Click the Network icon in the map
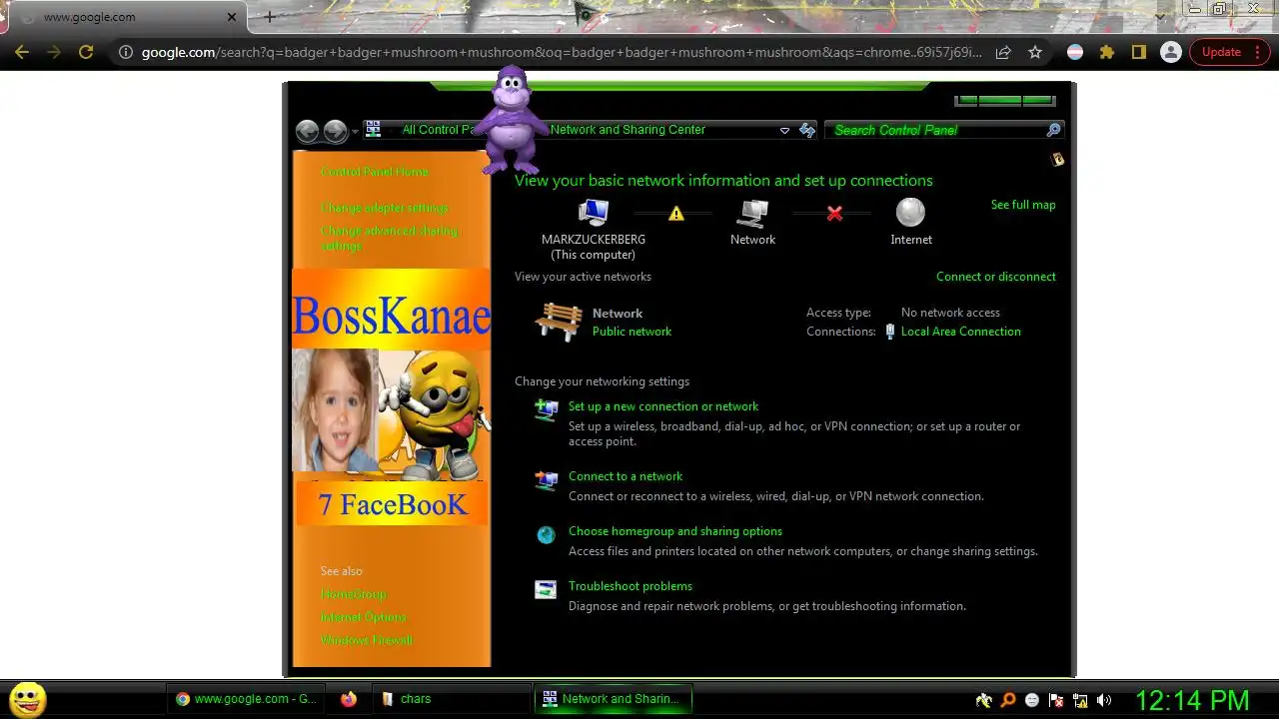 coord(752,213)
